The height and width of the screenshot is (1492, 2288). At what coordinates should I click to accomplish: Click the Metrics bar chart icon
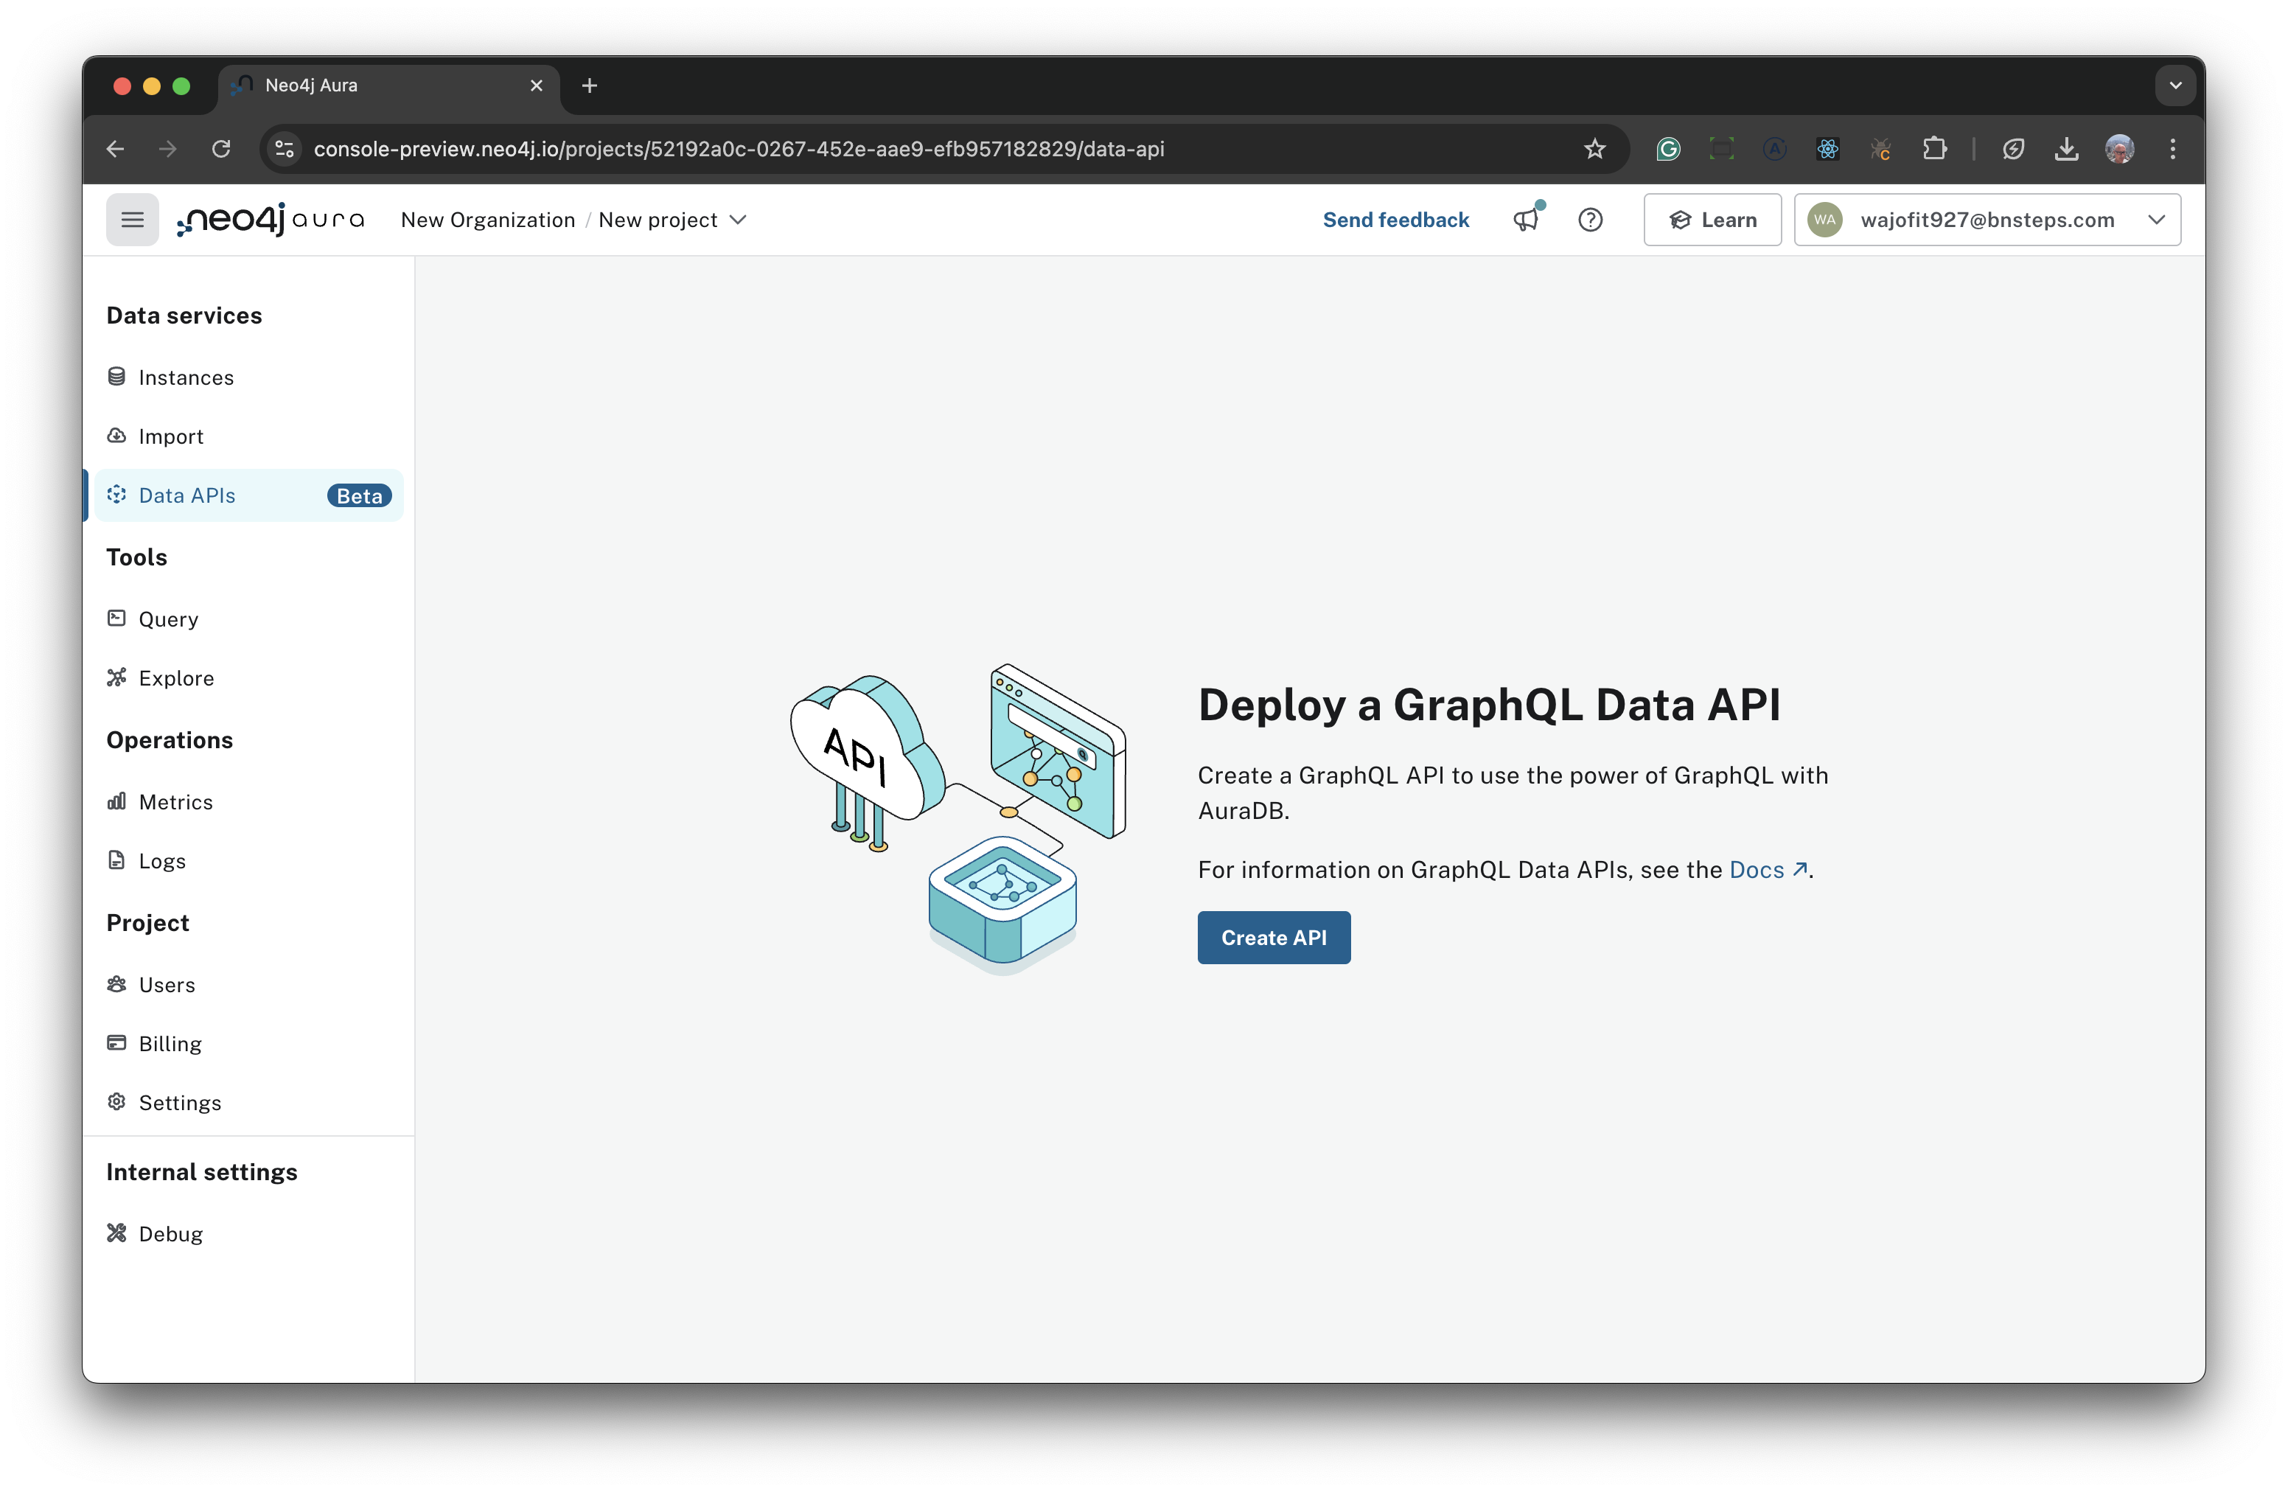pyautogui.click(x=116, y=801)
